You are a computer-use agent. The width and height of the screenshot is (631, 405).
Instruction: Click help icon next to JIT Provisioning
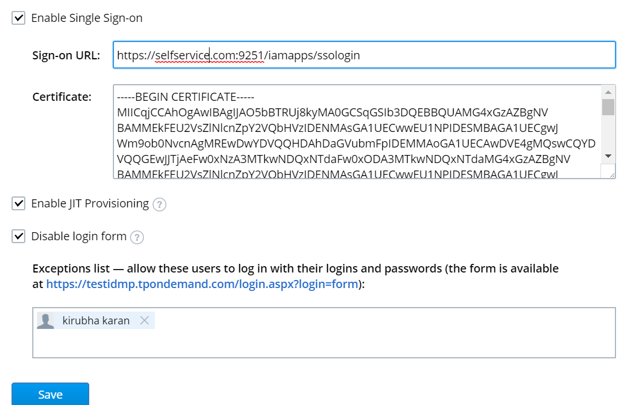click(x=159, y=205)
